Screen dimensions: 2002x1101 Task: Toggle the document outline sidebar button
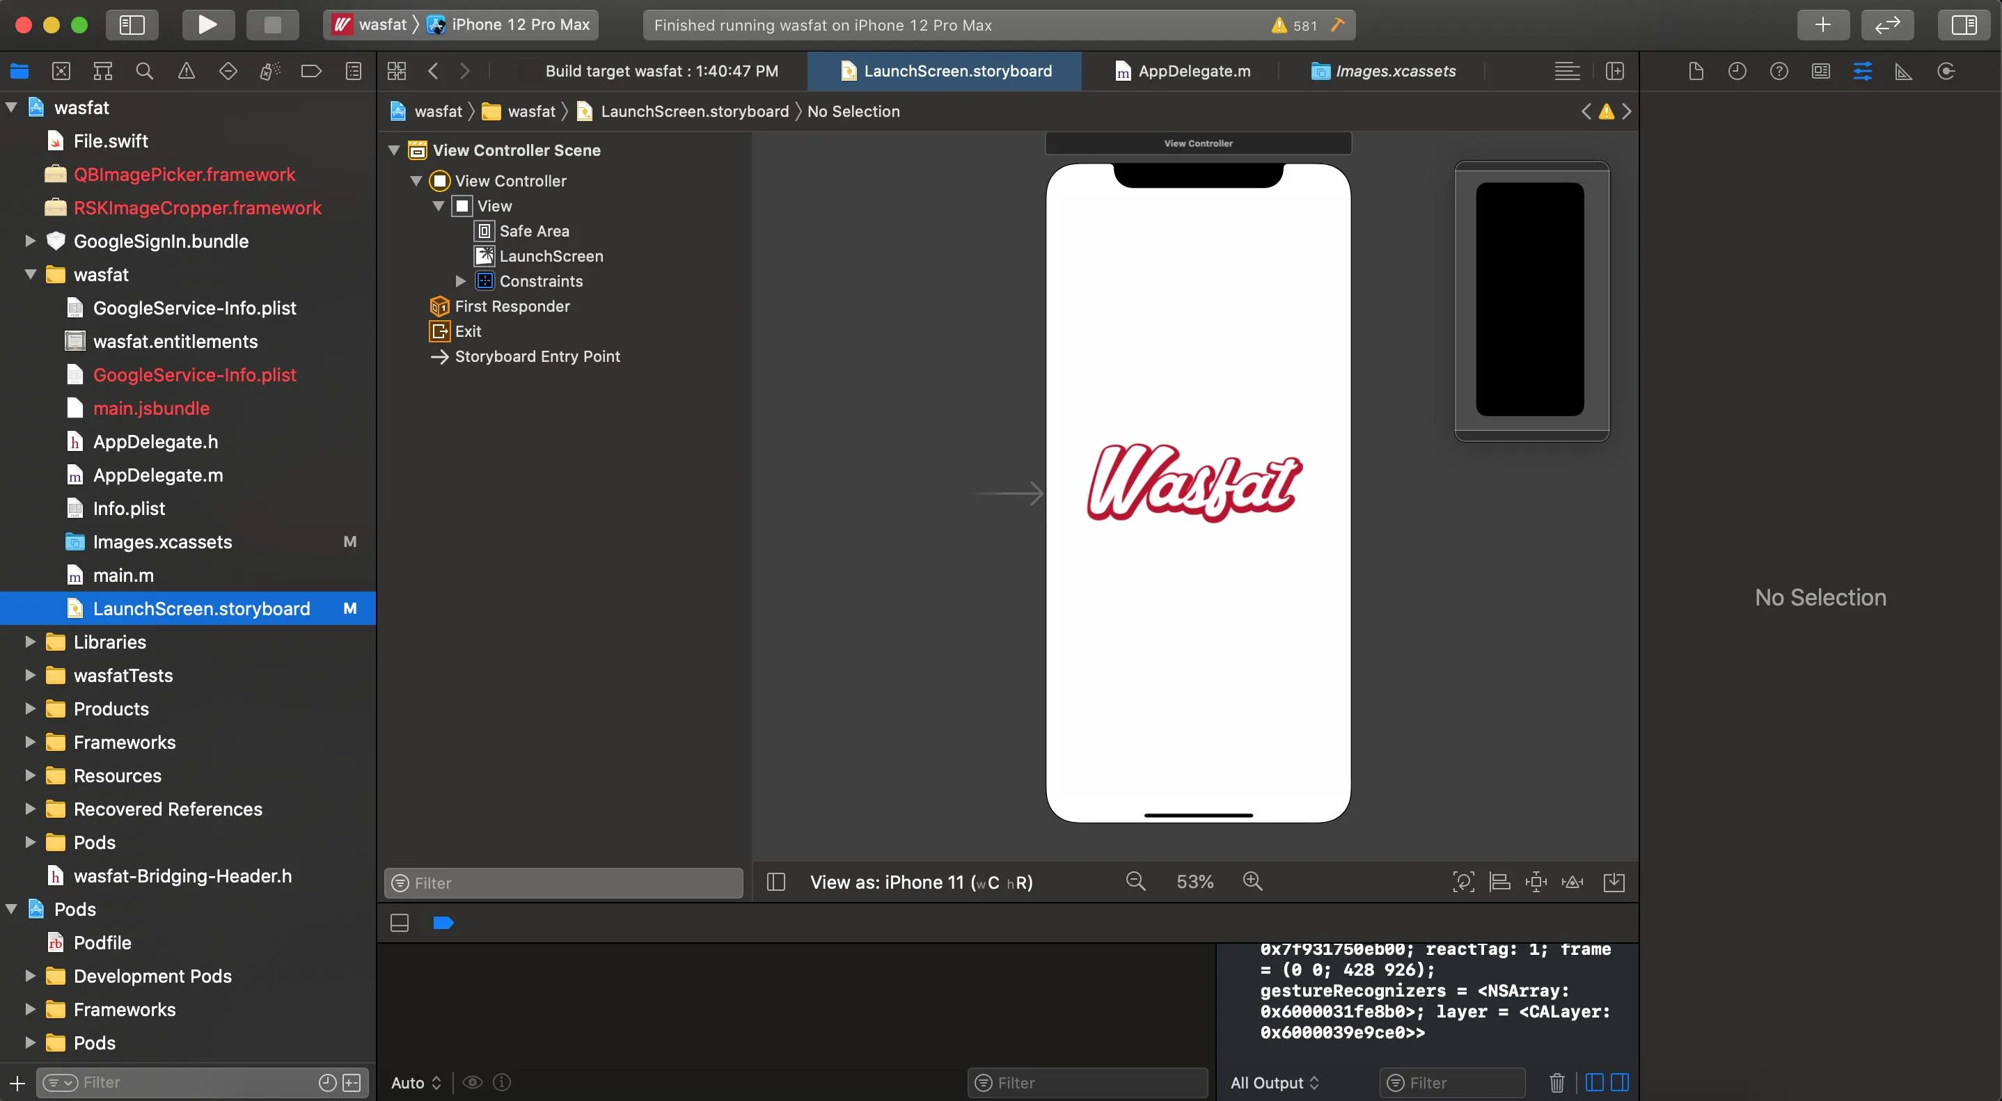(775, 882)
